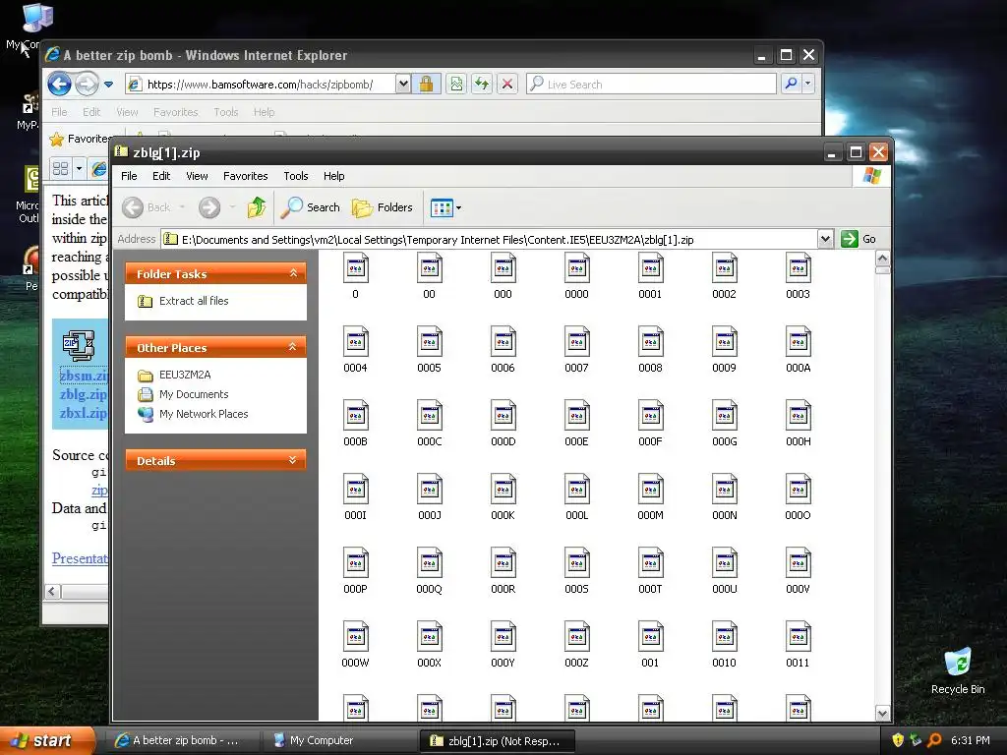
Task: Open the View menu in zblg zip window
Action: [197, 176]
